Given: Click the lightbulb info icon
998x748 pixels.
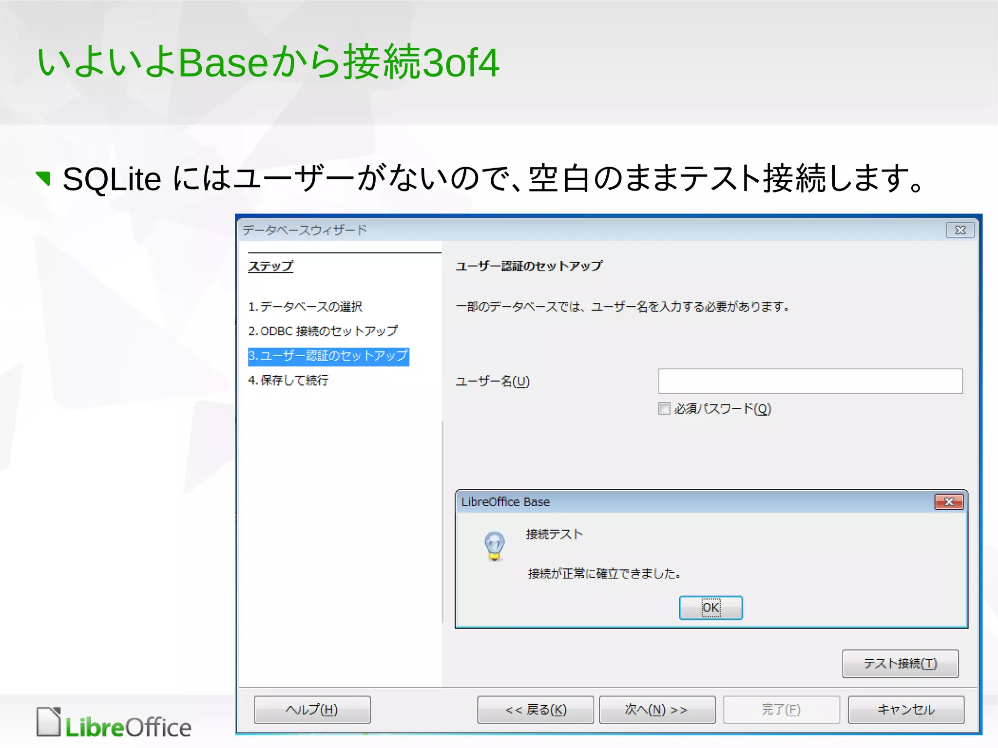Looking at the screenshot, I should [495, 546].
